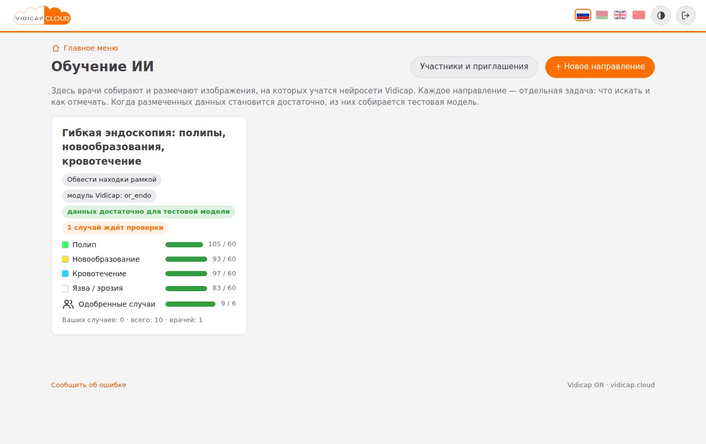Open Участники и приглашения
Screen dimensions: 706x444
click(474, 67)
